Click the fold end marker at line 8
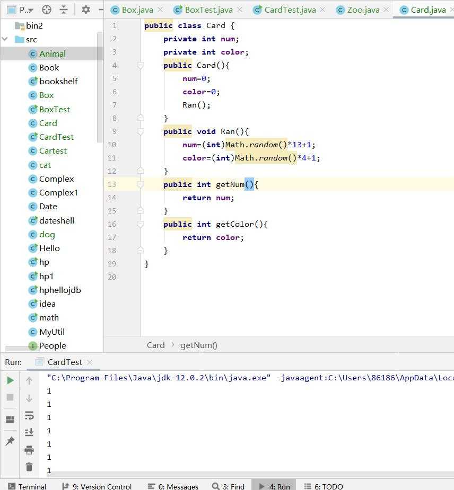The height and width of the screenshot is (490, 454). pos(141,118)
